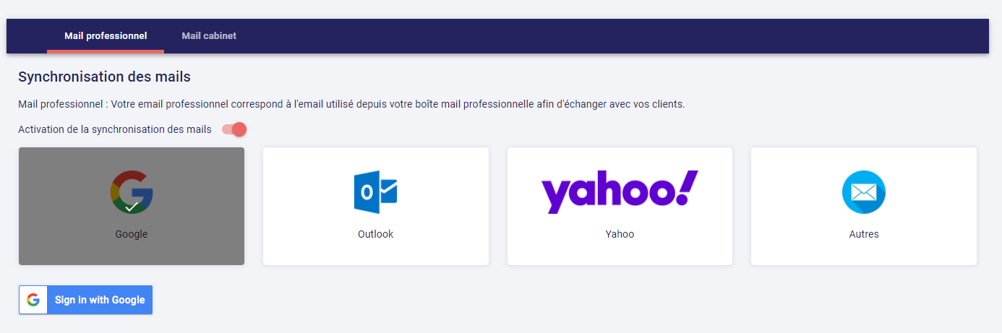This screenshot has height=333, width=1002.
Task: Click the Synchronisation des mails heading
Action: click(x=104, y=76)
